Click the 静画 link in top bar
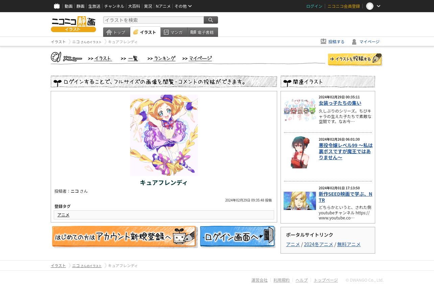Viewport: 434px width, 284px height. 80,6
